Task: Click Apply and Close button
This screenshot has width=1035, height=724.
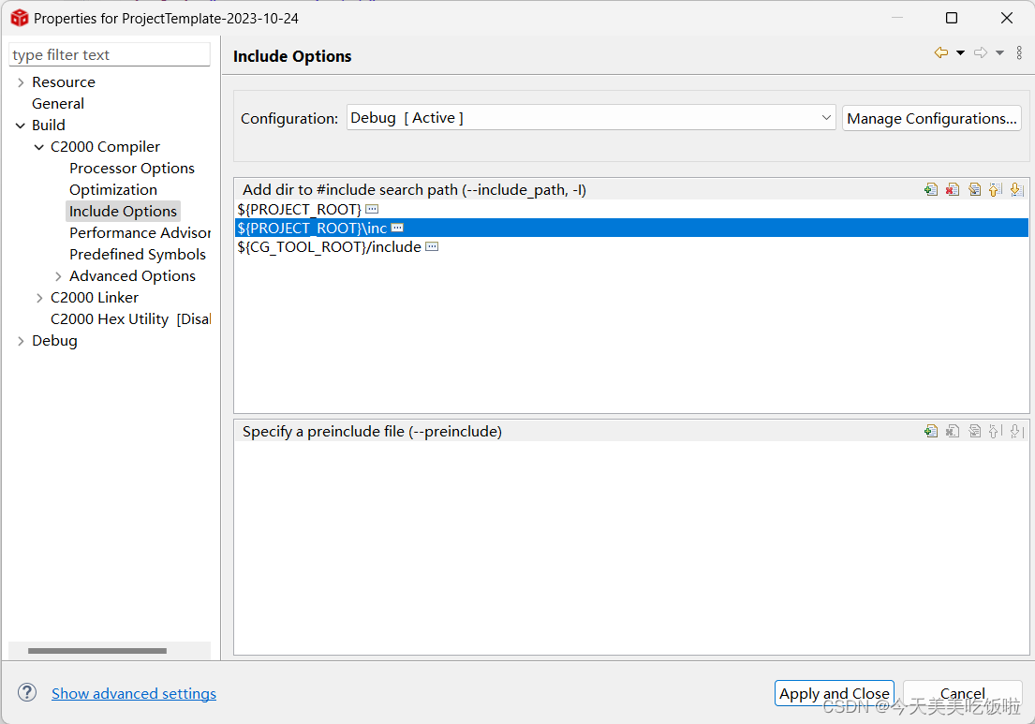Action: (835, 693)
